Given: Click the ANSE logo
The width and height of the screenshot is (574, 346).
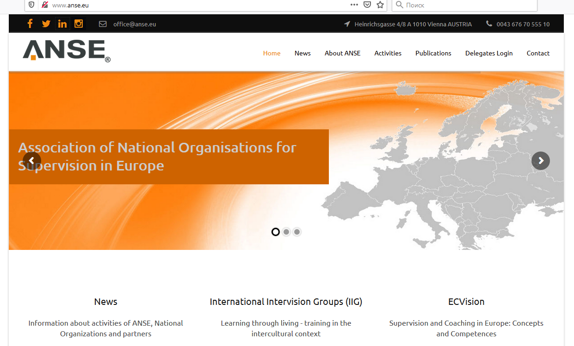Looking at the screenshot, I should point(66,50).
